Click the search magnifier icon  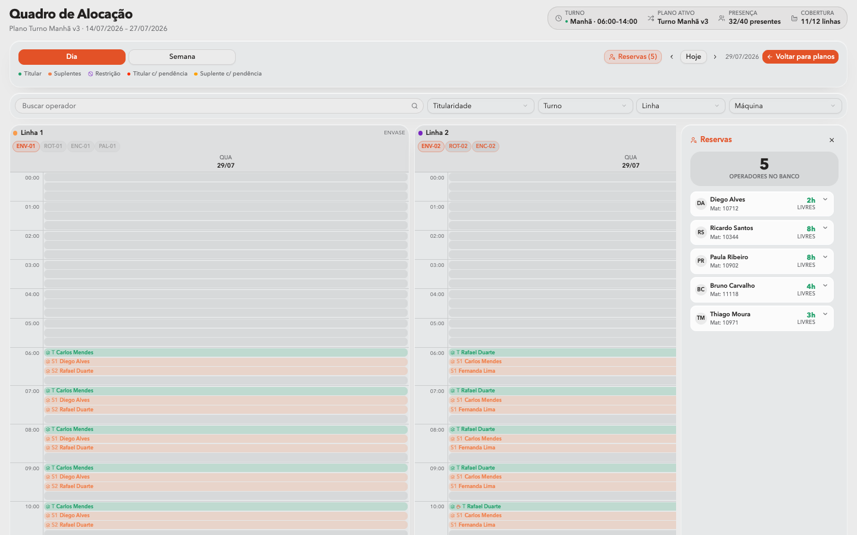[414, 106]
